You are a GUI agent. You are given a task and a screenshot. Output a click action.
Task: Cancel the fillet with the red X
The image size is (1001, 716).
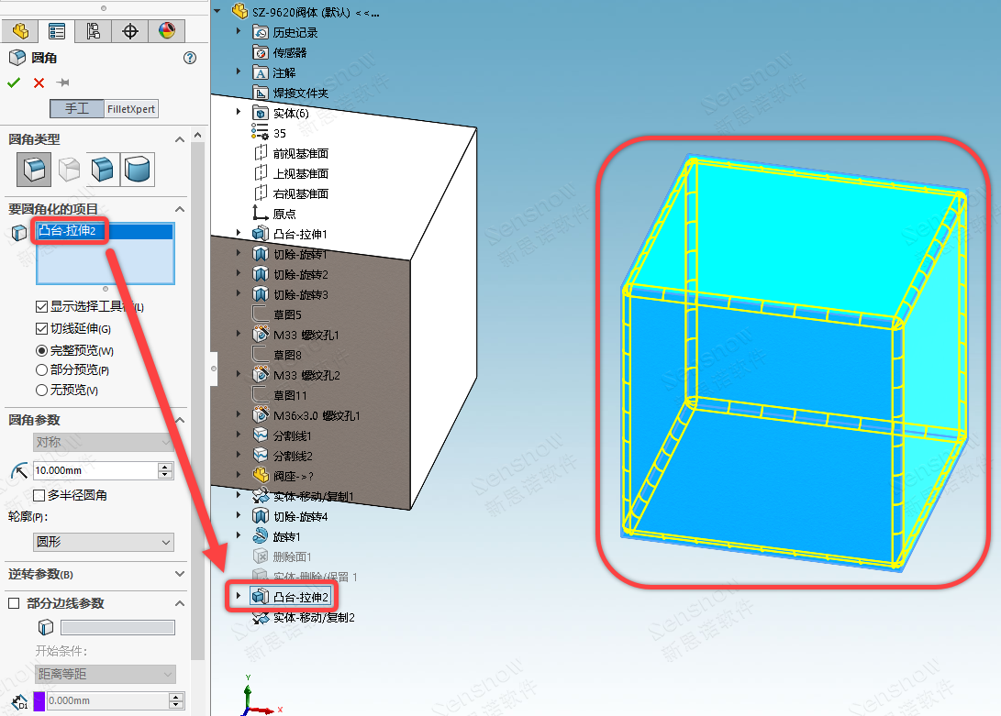tap(39, 83)
